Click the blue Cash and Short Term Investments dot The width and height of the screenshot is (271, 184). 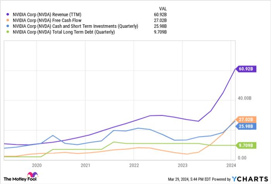point(8,26)
